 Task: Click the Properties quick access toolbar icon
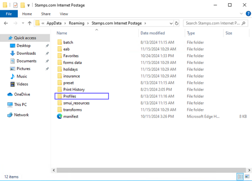pos(15,5)
